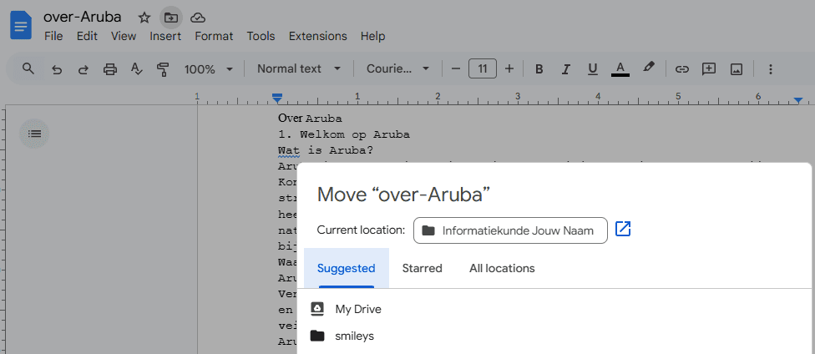Select the smileys folder

(354, 336)
